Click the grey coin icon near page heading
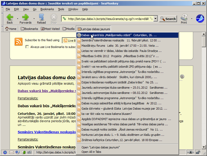207x156 pixels. 182,77
